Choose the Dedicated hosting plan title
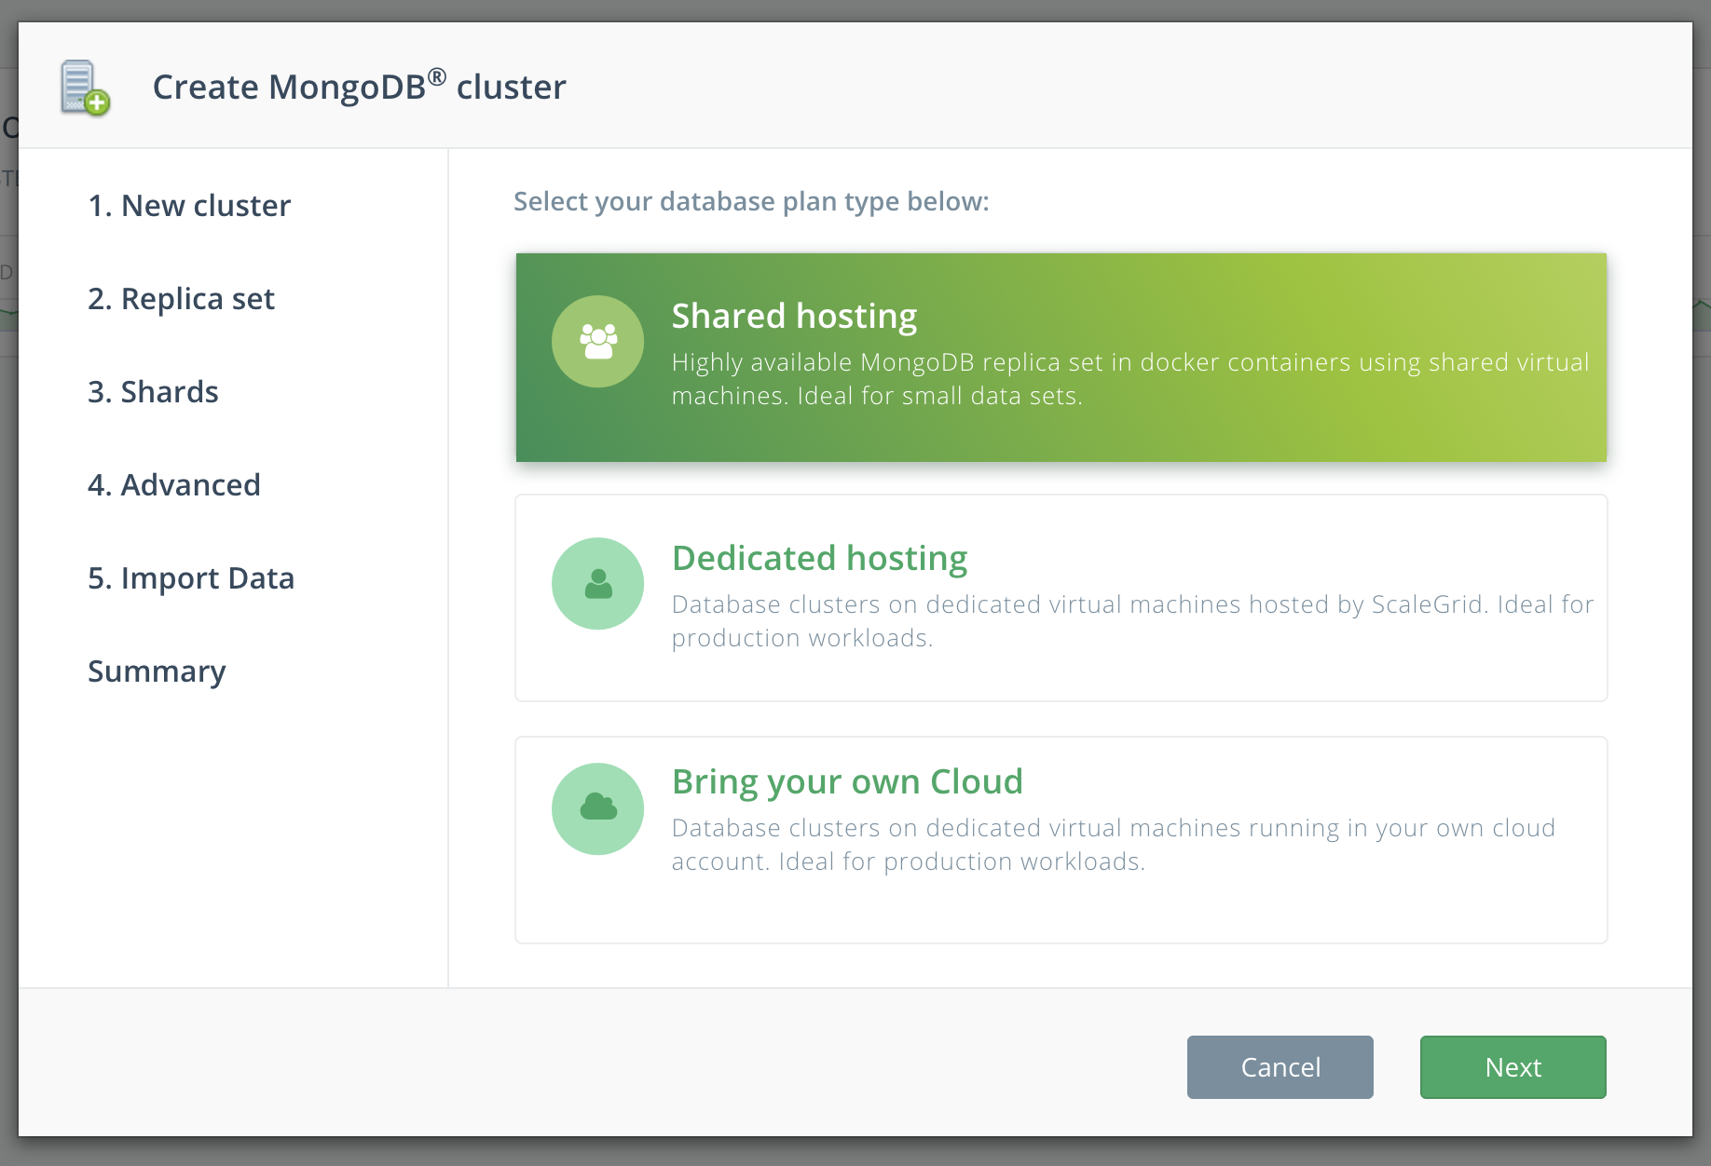The width and height of the screenshot is (1711, 1166). (820, 558)
